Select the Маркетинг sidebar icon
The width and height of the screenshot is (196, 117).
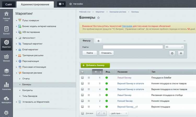(x=6, y=44)
